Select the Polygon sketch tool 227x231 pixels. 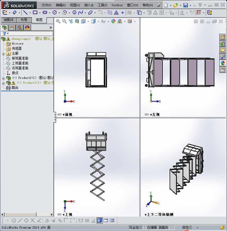tap(74, 13)
